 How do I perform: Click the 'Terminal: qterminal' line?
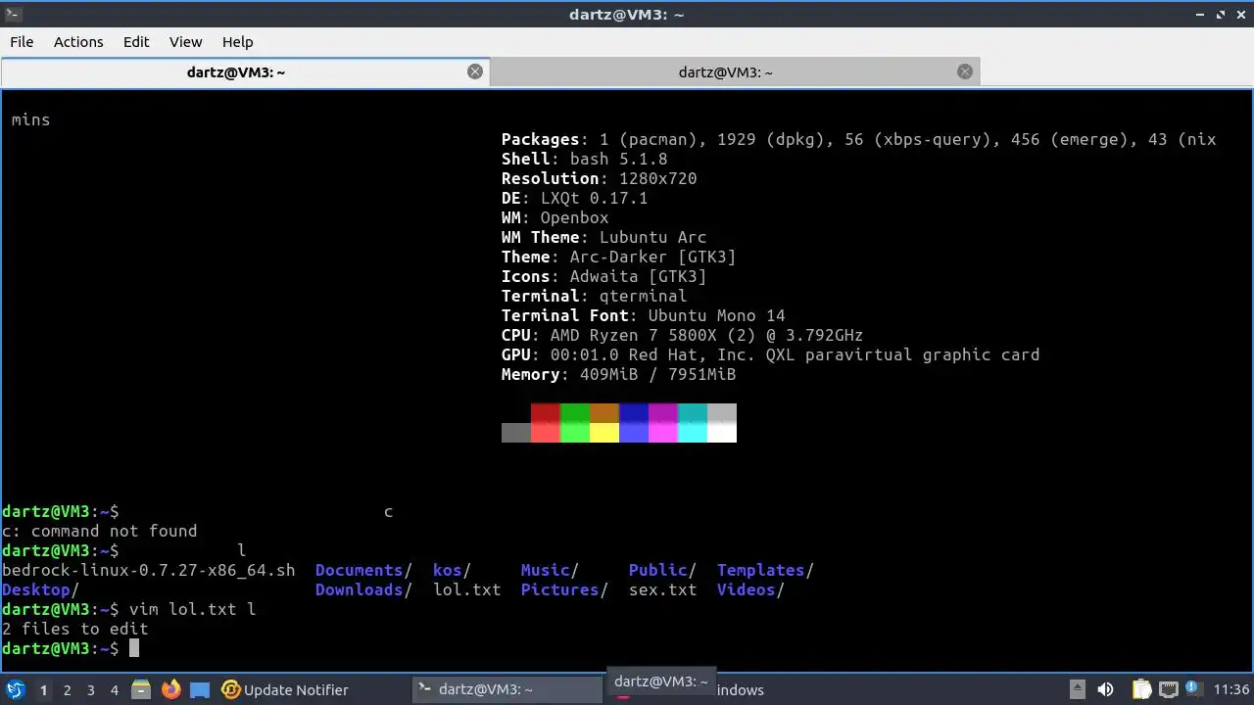click(594, 296)
